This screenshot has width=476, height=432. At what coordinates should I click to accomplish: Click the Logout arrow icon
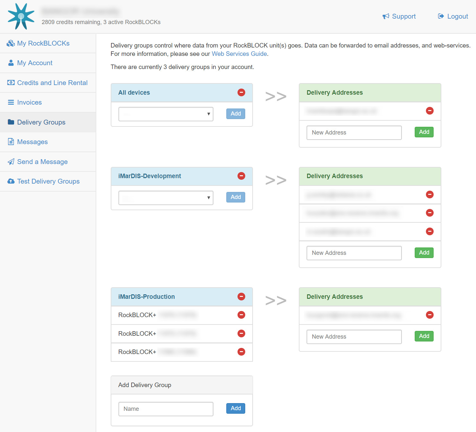pos(441,16)
